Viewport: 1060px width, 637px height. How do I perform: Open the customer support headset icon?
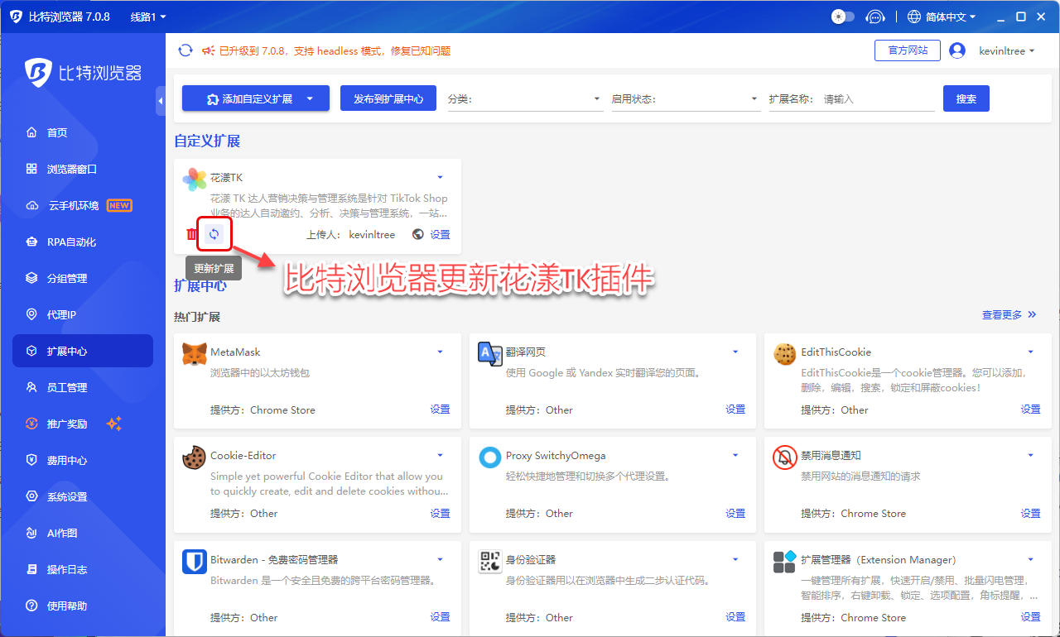874,17
